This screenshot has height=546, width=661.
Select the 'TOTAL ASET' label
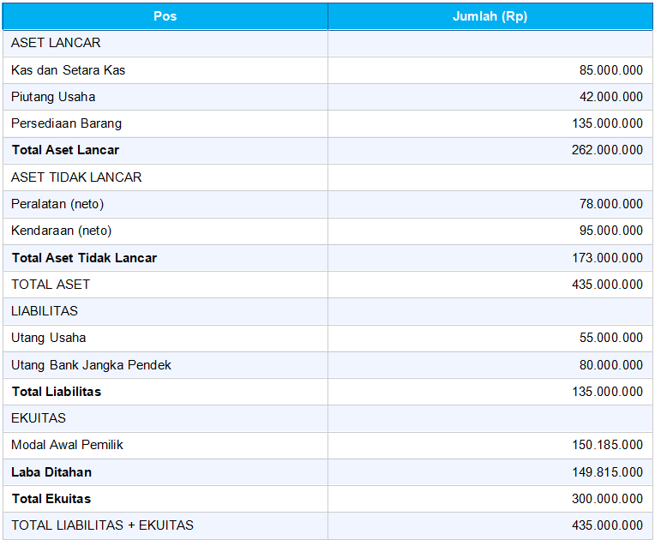point(51,285)
